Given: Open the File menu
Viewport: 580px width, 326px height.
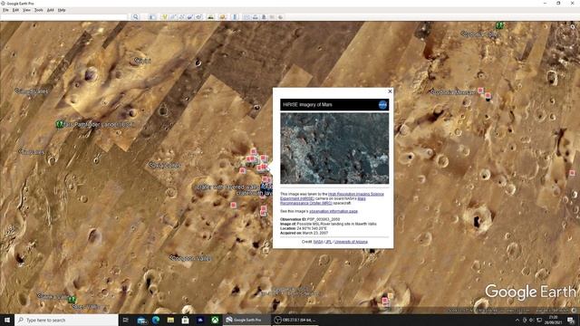Looking at the screenshot, I should pos(5,10).
